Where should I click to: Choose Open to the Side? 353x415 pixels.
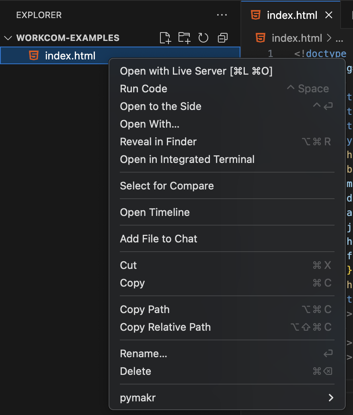160,106
